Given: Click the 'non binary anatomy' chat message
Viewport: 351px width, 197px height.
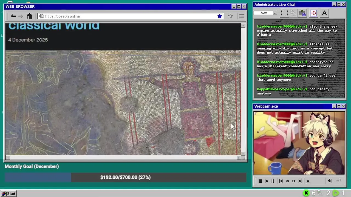Looking at the screenshot, I should (x=293, y=91).
